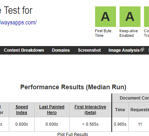Click the external link icon beside Image Analysis
The image size is (149, 136).
pos(142,50)
